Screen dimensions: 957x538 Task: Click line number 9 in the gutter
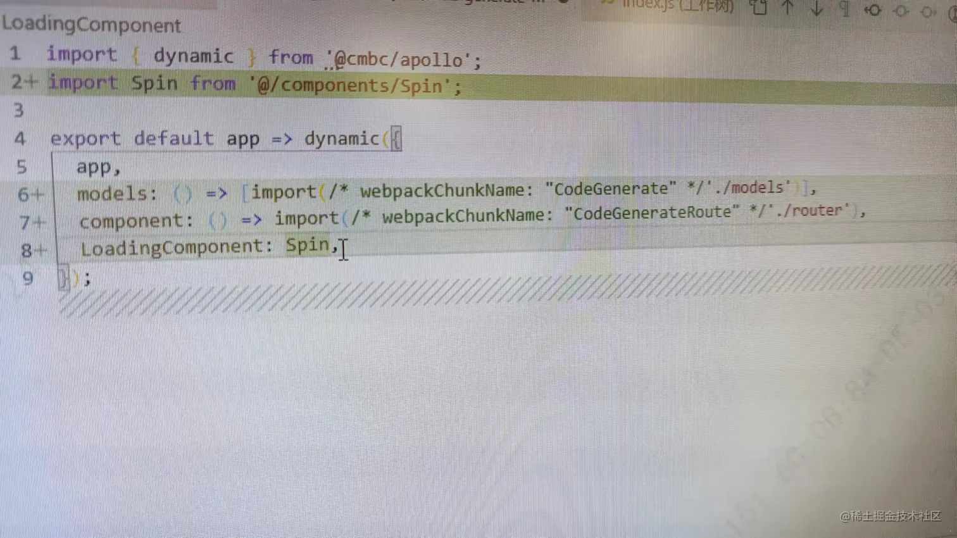coord(28,278)
